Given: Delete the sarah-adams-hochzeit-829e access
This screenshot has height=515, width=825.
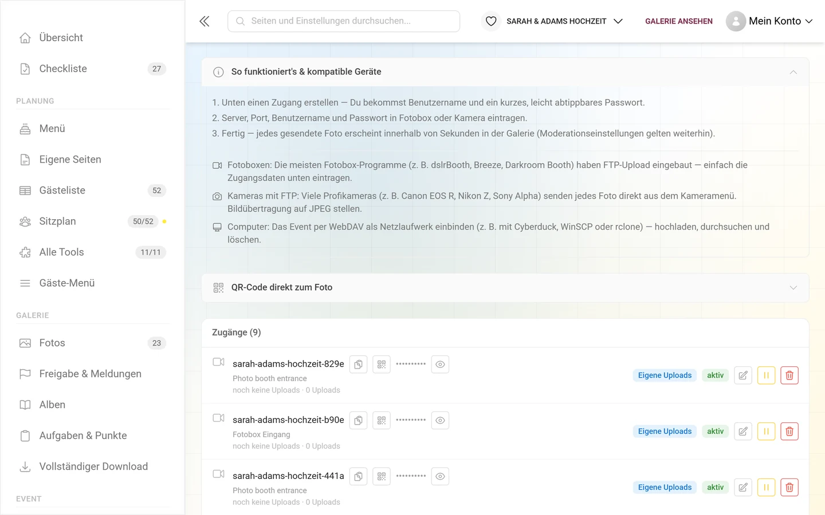Looking at the screenshot, I should [789, 375].
